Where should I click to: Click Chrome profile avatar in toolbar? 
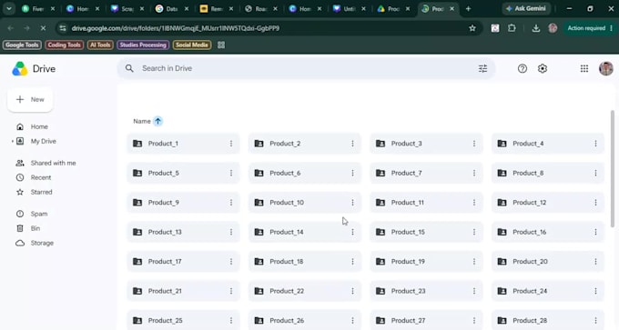(x=553, y=28)
